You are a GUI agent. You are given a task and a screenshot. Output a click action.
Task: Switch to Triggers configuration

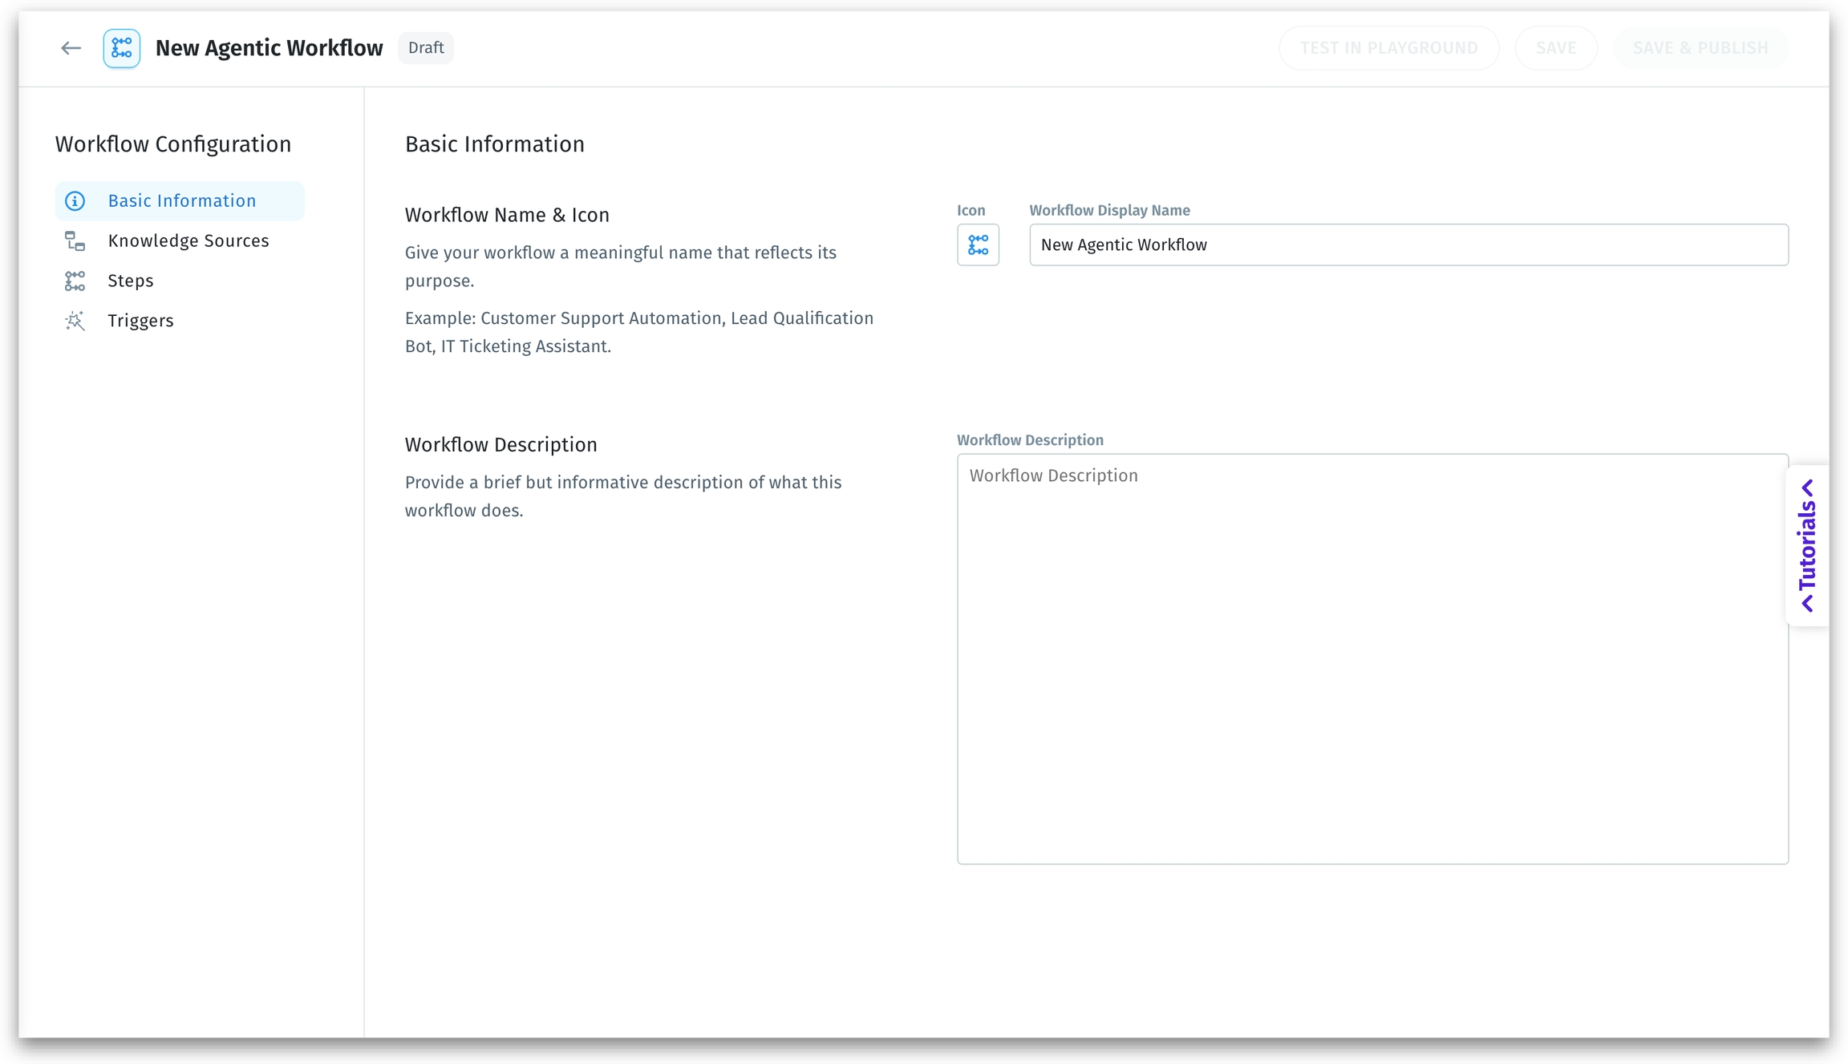click(x=140, y=321)
